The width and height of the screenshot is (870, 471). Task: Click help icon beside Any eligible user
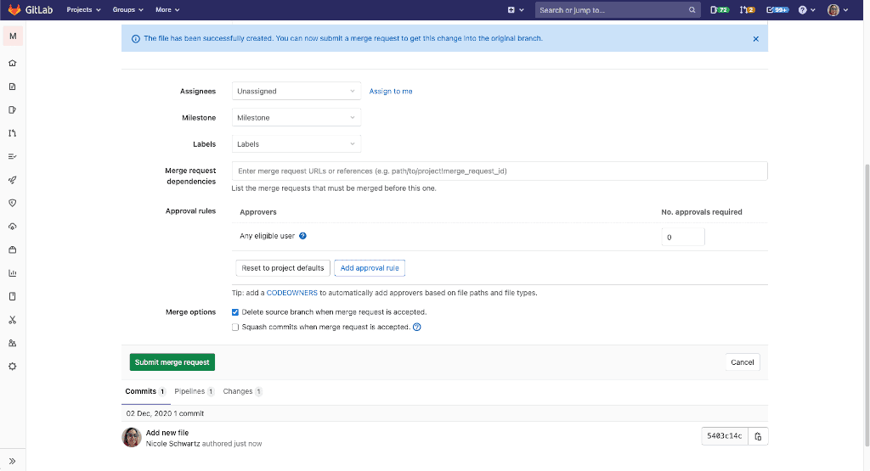(303, 236)
